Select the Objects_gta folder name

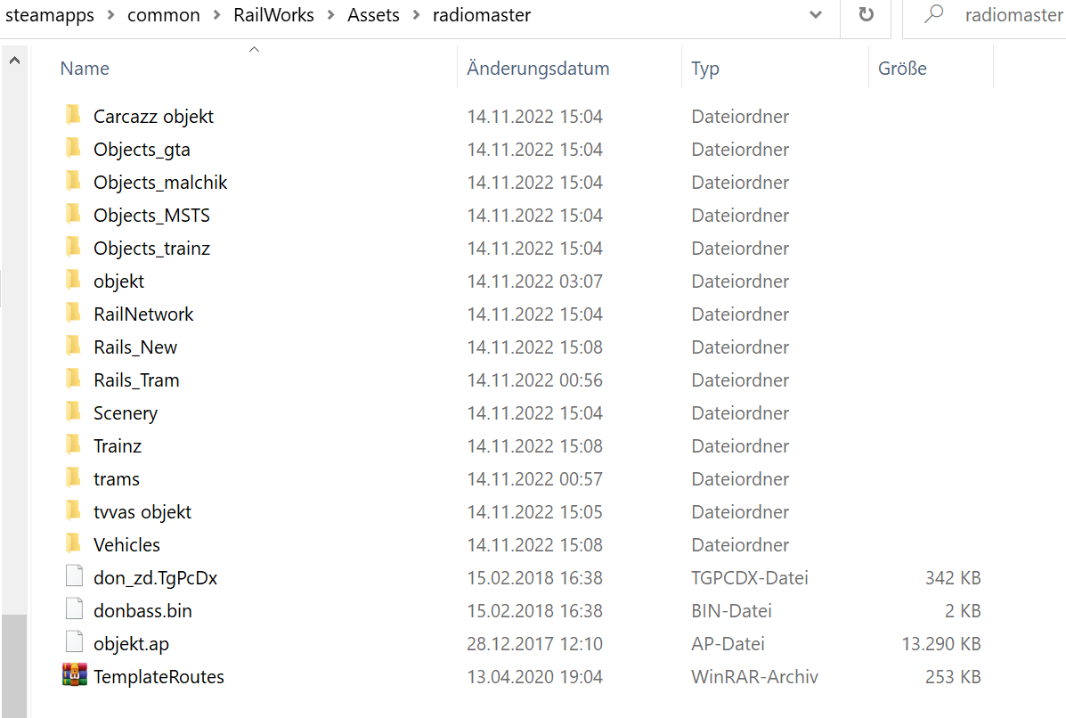pos(142,149)
